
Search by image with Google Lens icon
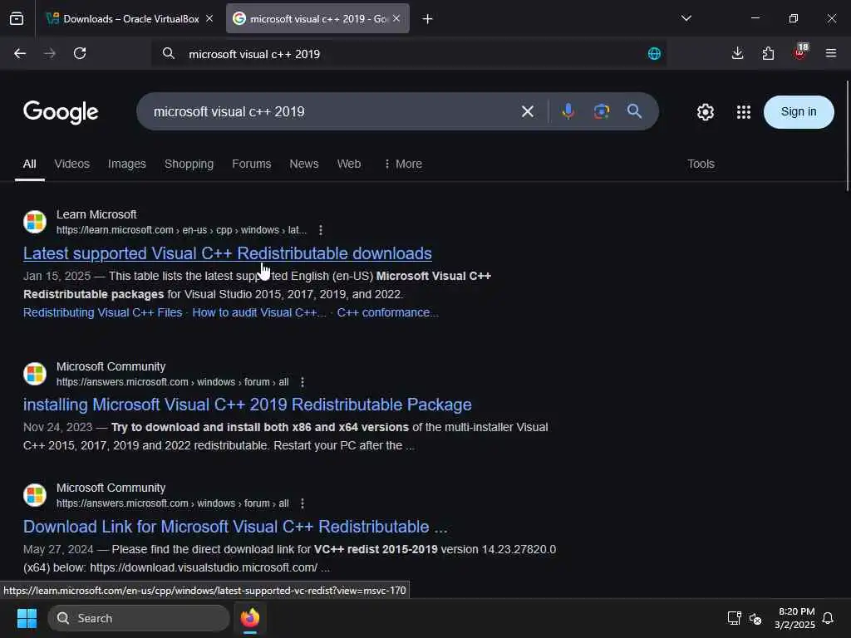[x=602, y=111]
